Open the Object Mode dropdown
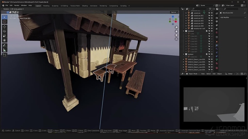This screenshot has width=248, height=139. pos(192,74)
